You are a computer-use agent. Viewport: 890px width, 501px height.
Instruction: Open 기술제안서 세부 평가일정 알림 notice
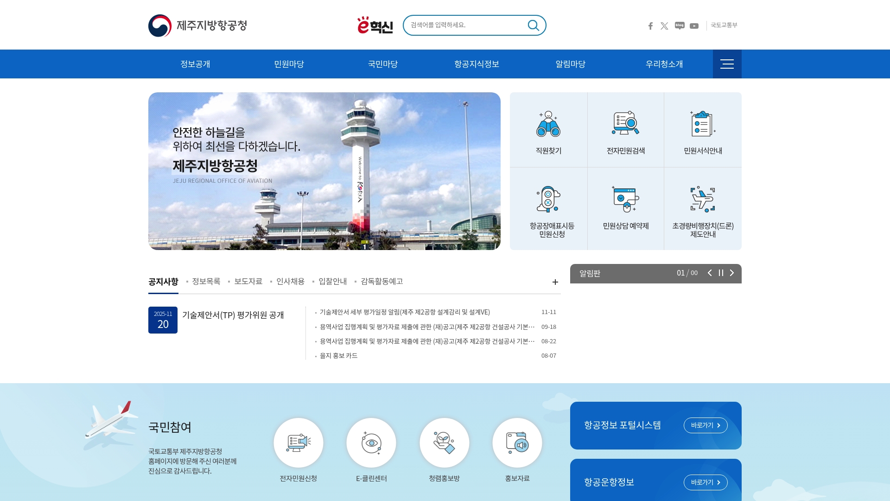[405, 312]
